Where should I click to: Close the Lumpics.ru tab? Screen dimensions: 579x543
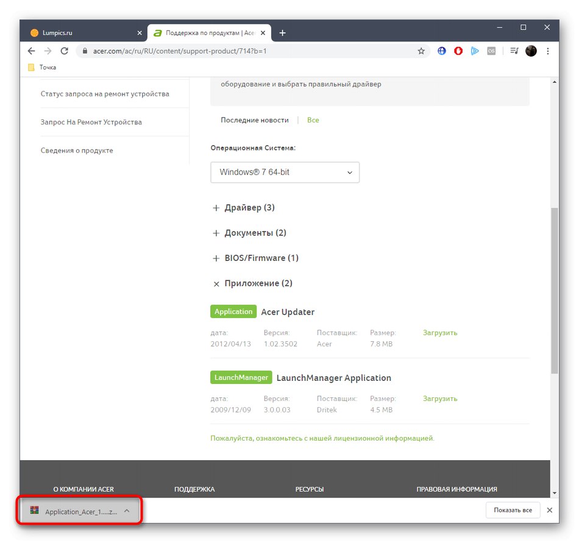(x=140, y=33)
